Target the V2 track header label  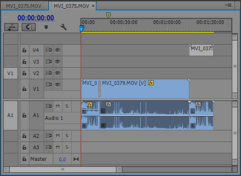pyautogui.click(x=36, y=73)
